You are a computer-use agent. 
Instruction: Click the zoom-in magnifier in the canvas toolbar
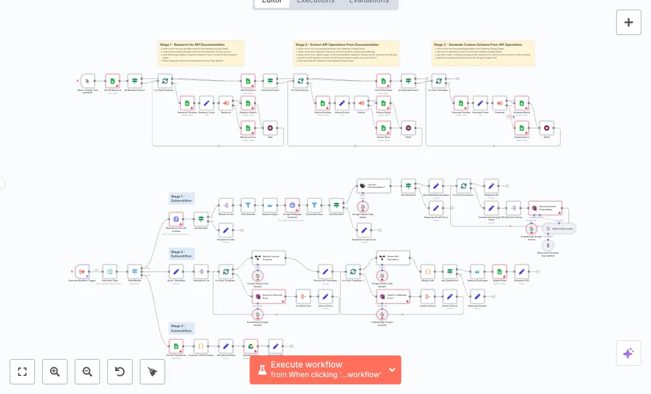(55, 372)
